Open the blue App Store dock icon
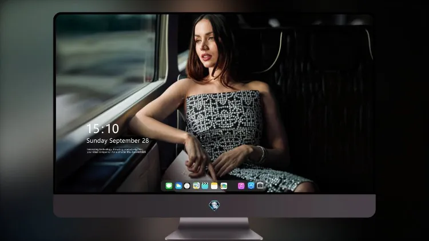Viewport: 429px width, 241px height. tap(251, 186)
